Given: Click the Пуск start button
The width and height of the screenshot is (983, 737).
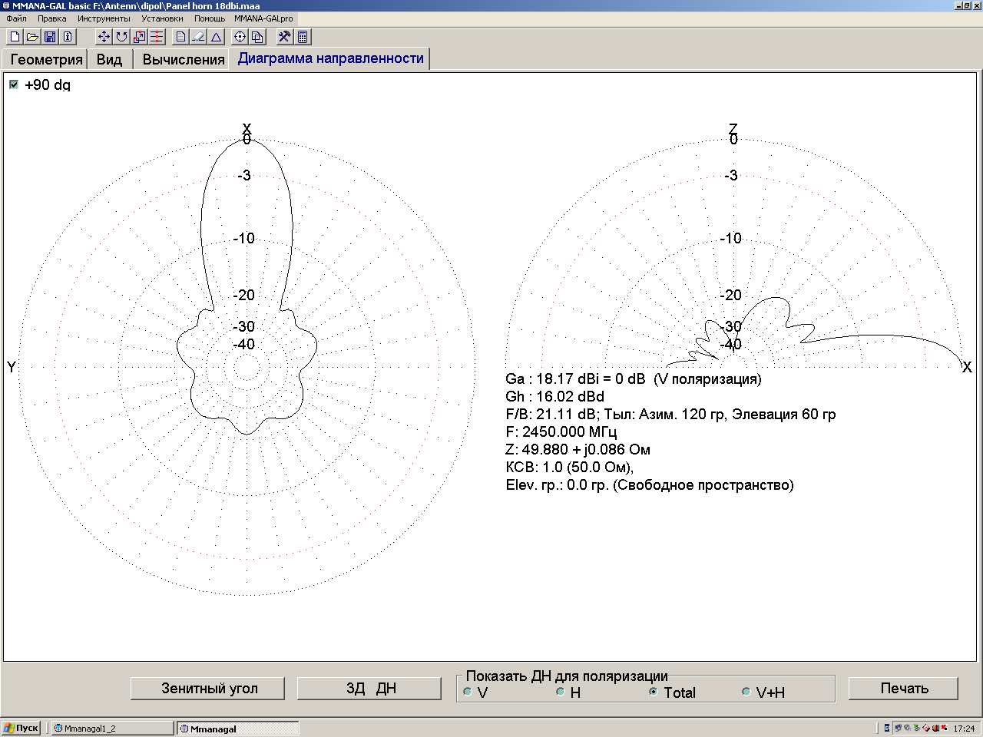Looking at the screenshot, I should (22, 728).
